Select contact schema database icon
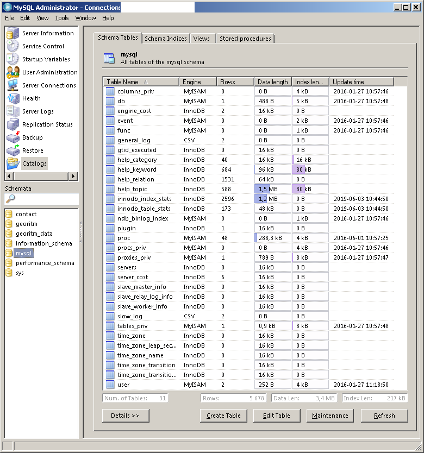Screen dimensions: 424x453 (x=9, y=214)
